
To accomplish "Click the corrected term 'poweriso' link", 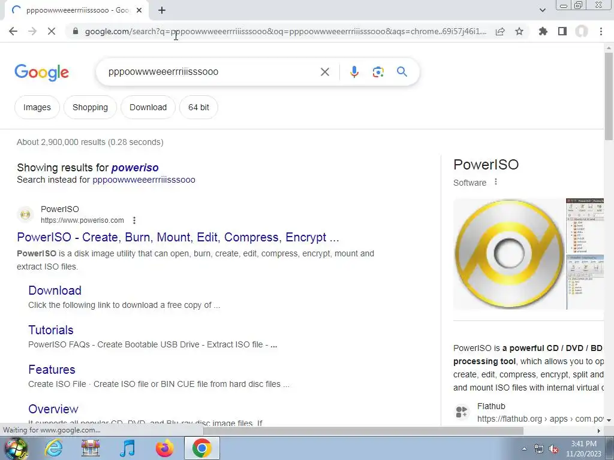I will [x=135, y=168].
